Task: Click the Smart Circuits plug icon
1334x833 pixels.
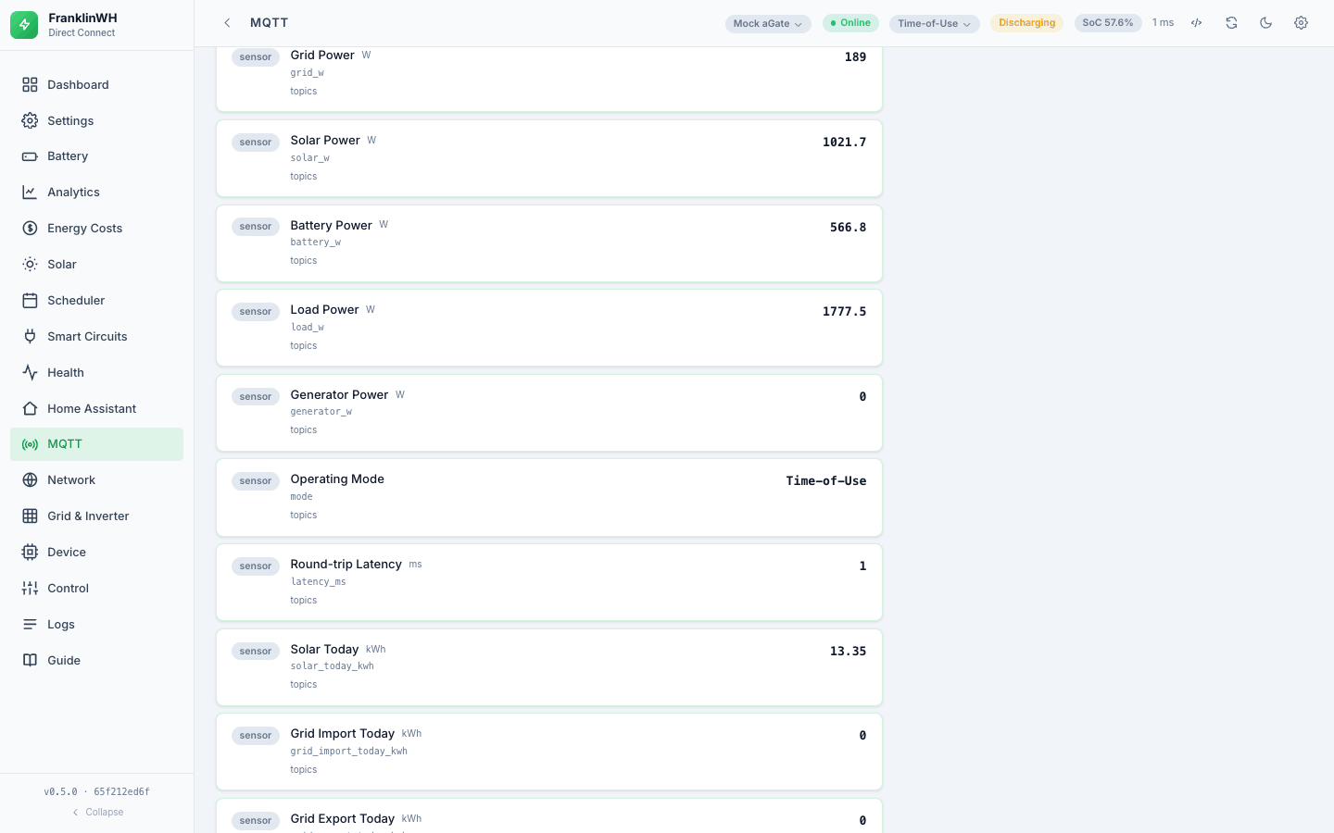Action: 30,337
